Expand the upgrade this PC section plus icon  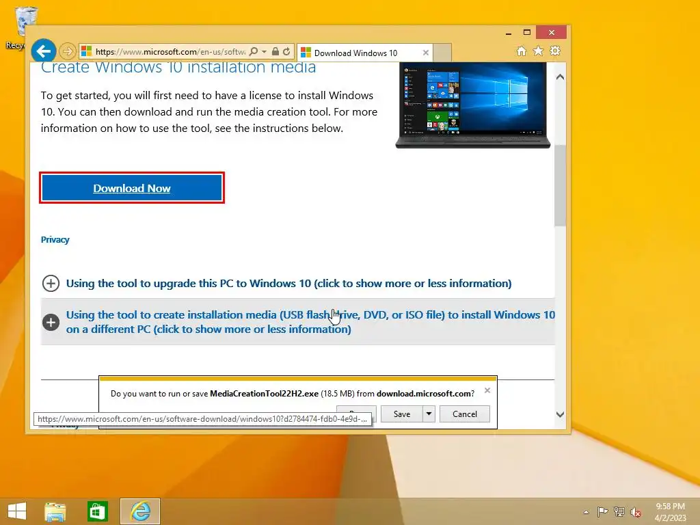[51, 284]
